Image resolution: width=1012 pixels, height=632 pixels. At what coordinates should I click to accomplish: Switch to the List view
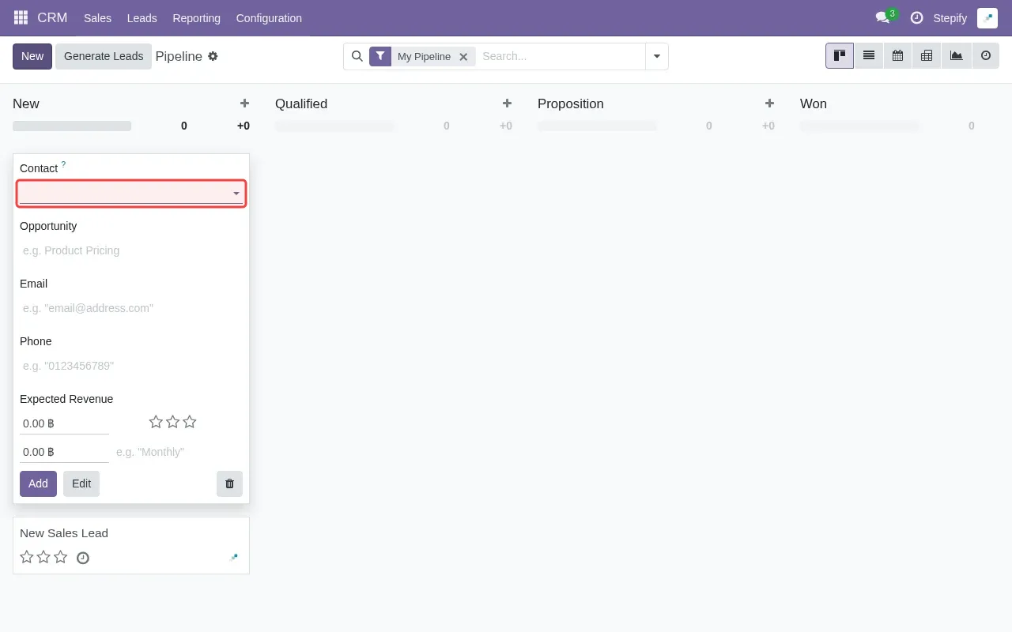tap(868, 55)
